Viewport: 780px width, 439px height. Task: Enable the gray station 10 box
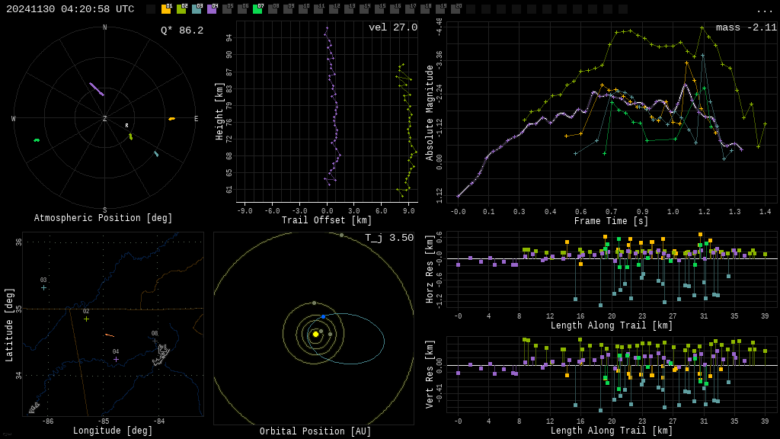pos(303,9)
